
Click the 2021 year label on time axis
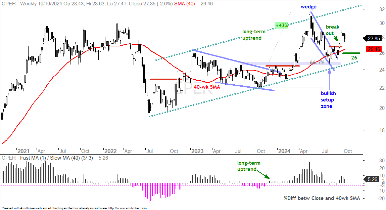click(23, 151)
